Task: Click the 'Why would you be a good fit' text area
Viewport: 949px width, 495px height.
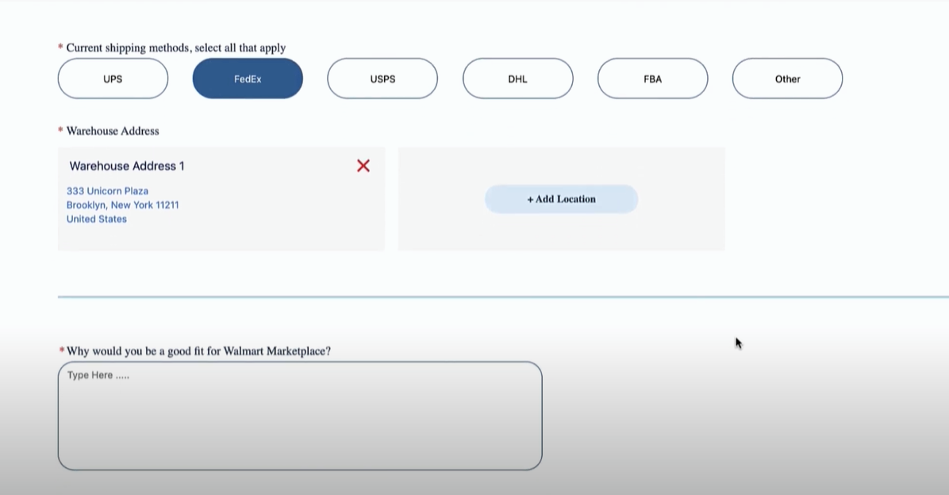Action: pos(300,416)
